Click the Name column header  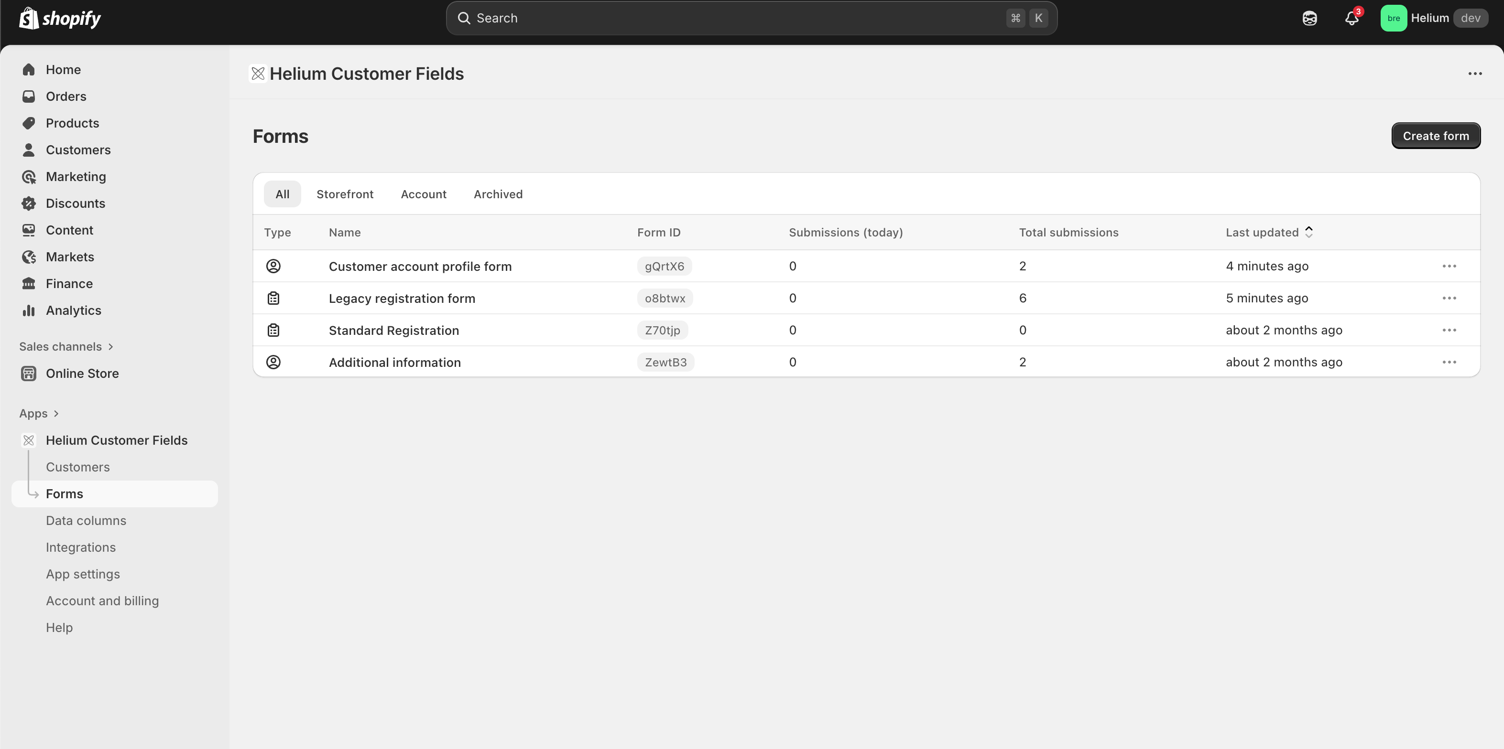pos(345,232)
